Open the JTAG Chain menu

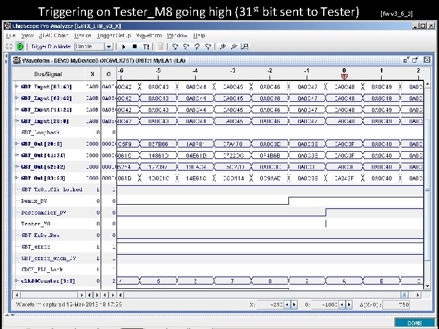pos(54,35)
